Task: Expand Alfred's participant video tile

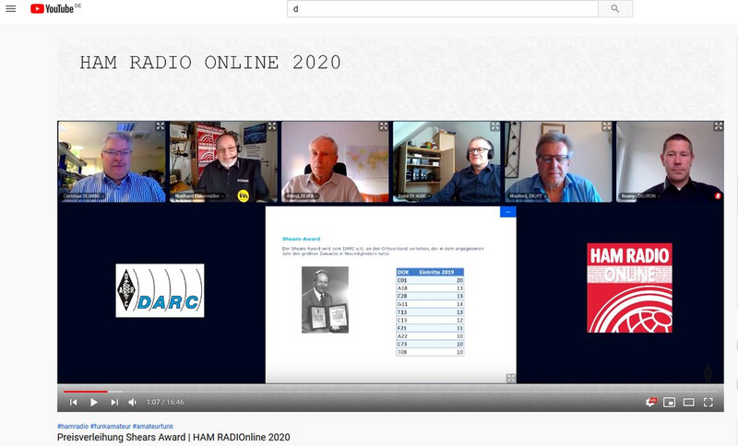Action: pyautogui.click(x=384, y=126)
